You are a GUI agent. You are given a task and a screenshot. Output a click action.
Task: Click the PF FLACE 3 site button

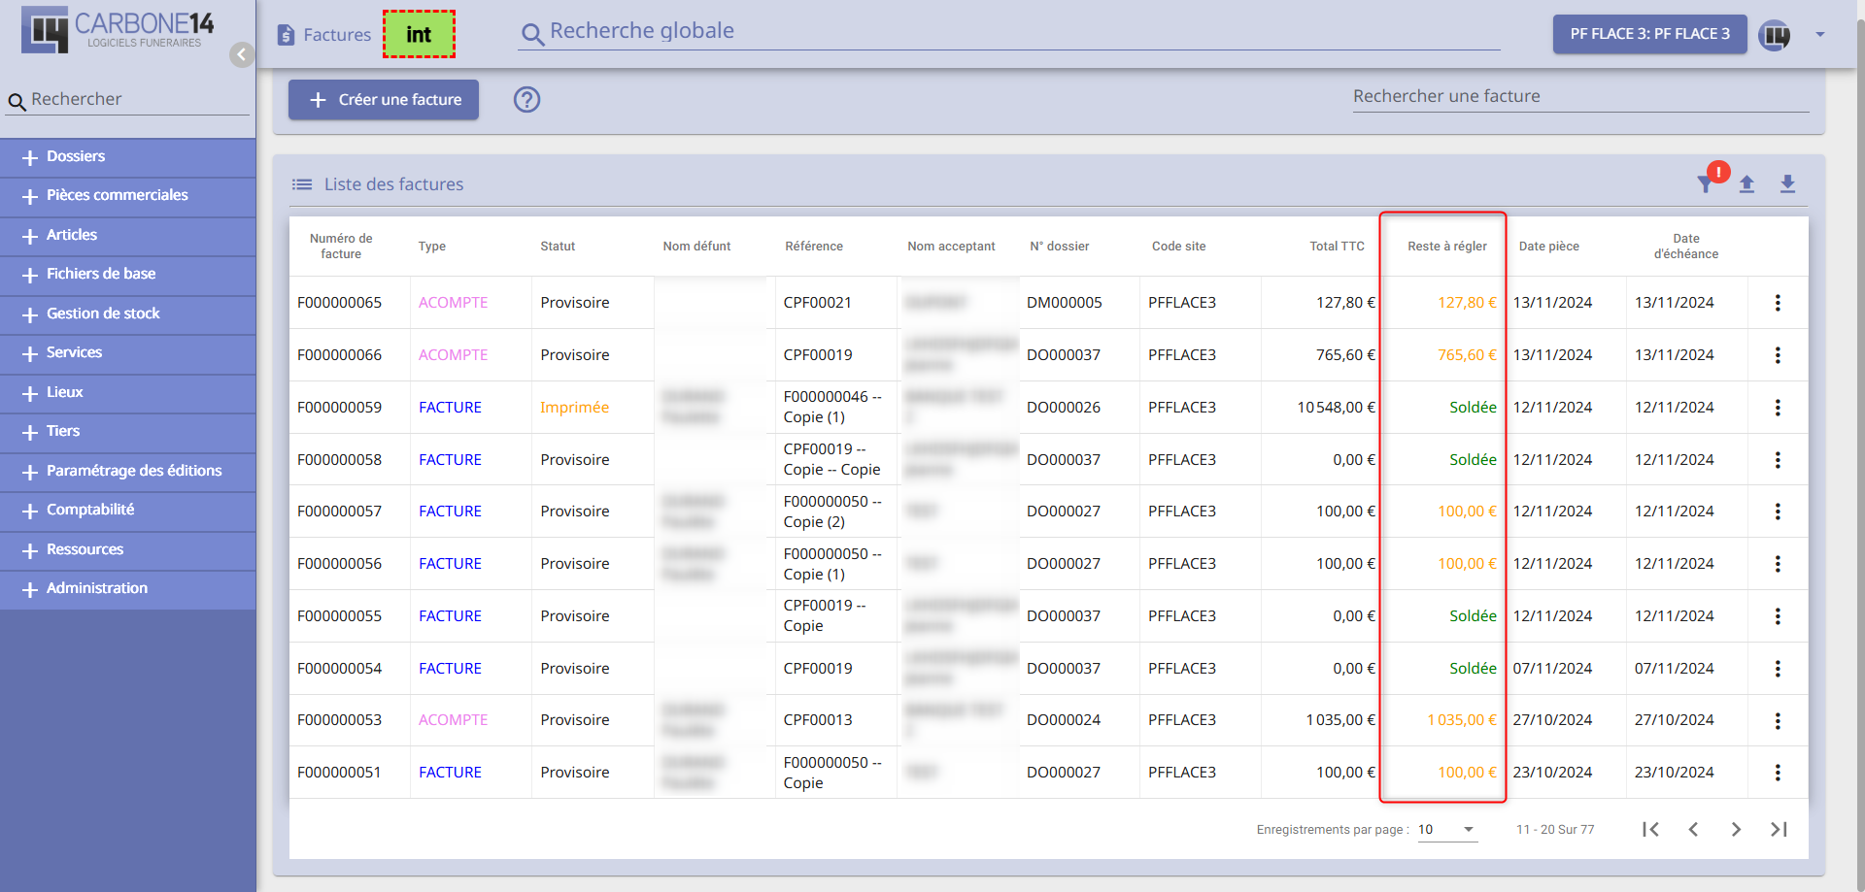(x=1649, y=34)
